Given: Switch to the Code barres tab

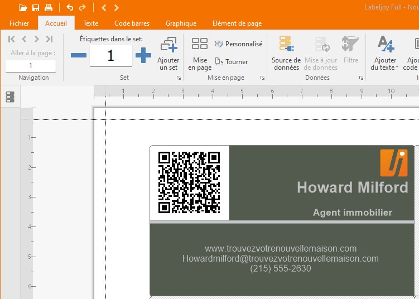Looking at the screenshot, I should 132,23.
